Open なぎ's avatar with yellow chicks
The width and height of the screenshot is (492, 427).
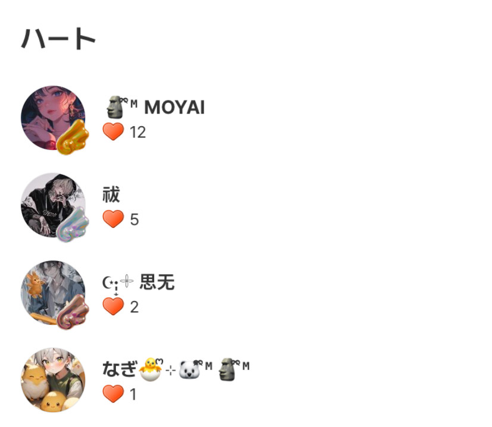53,379
